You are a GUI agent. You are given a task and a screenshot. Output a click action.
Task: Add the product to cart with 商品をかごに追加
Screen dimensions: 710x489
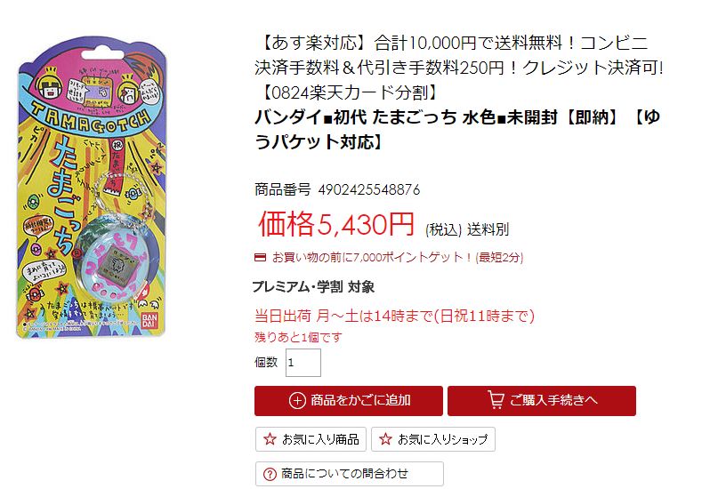348,401
